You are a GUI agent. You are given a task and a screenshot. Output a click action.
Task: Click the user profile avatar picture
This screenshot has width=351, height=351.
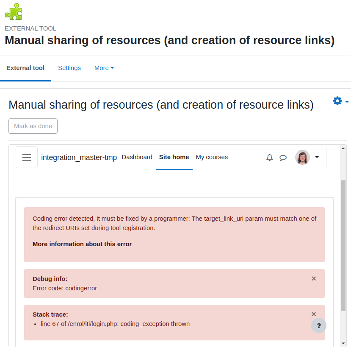(x=302, y=157)
